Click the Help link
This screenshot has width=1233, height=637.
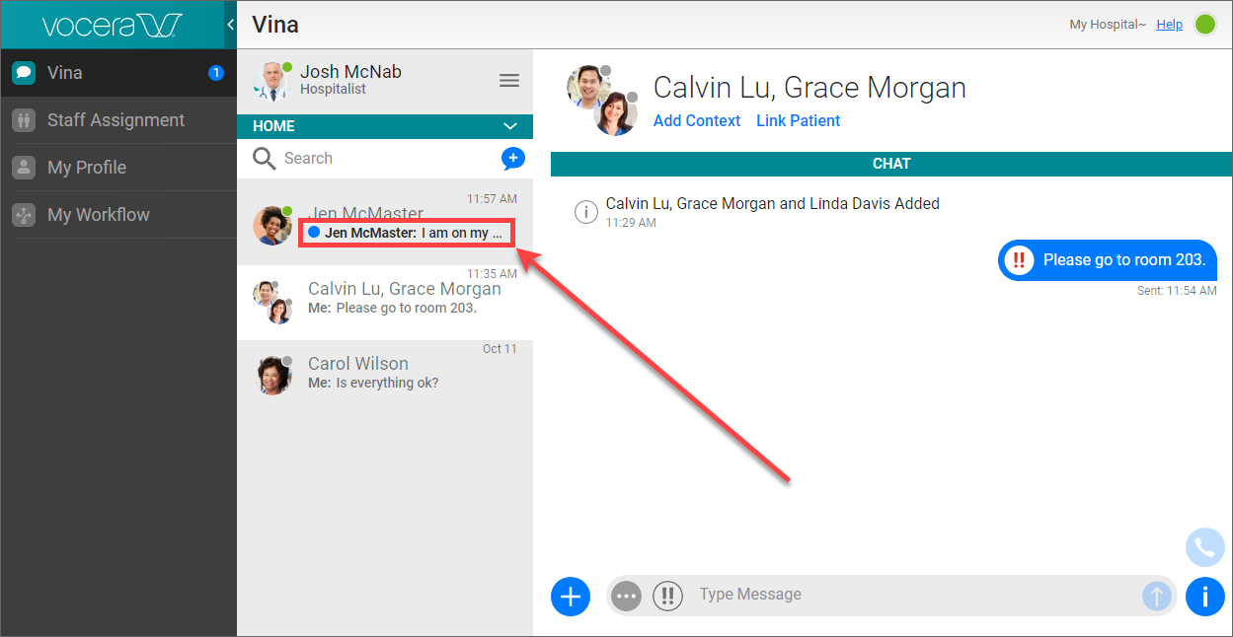pos(1169,25)
